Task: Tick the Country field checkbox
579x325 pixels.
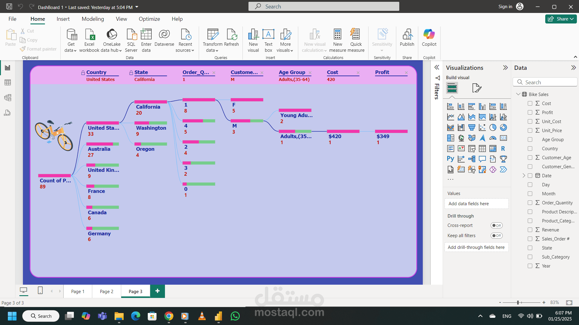Action: pyautogui.click(x=530, y=149)
